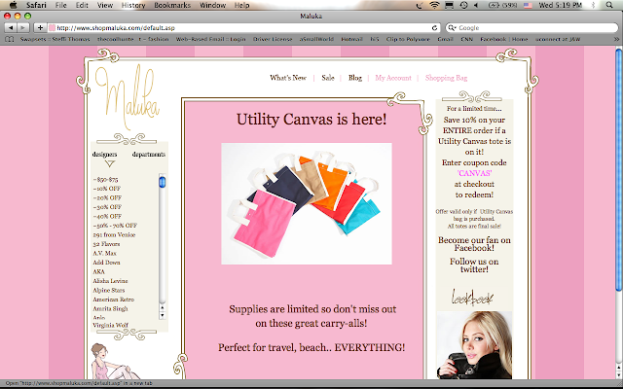Image resolution: width=623 pixels, height=389 pixels.
Task: Select the -10% OFF entry
Action: pyautogui.click(x=106, y=189)
